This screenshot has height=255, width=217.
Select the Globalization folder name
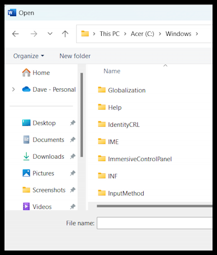[x=127, y=91]
